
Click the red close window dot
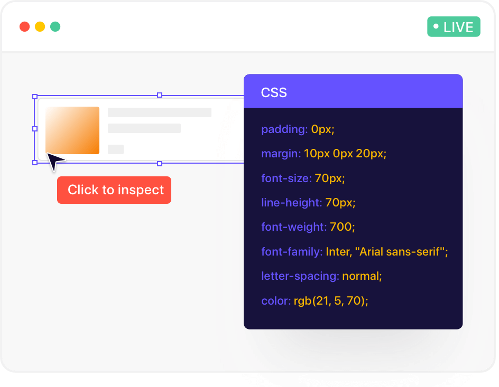coord(24,26)
